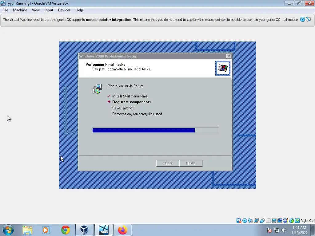This screenshot has width=315, height=236.
Task: Open the File menu in VirtualBox
Action: tap(5, 10)
